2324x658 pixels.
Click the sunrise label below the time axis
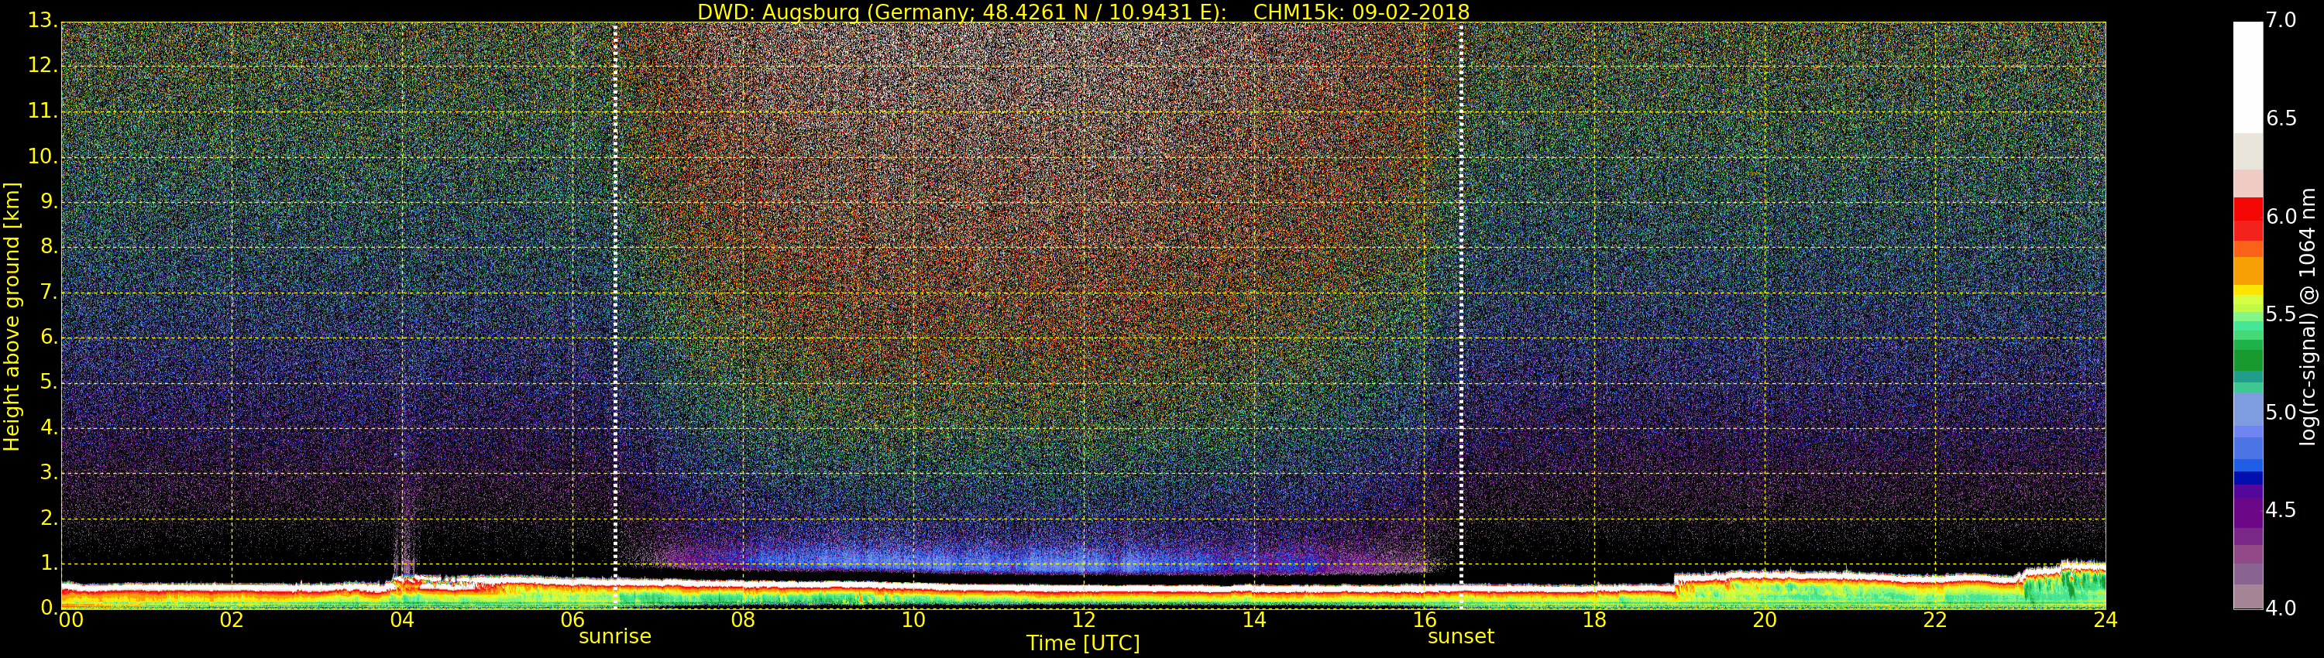(614, 636)
